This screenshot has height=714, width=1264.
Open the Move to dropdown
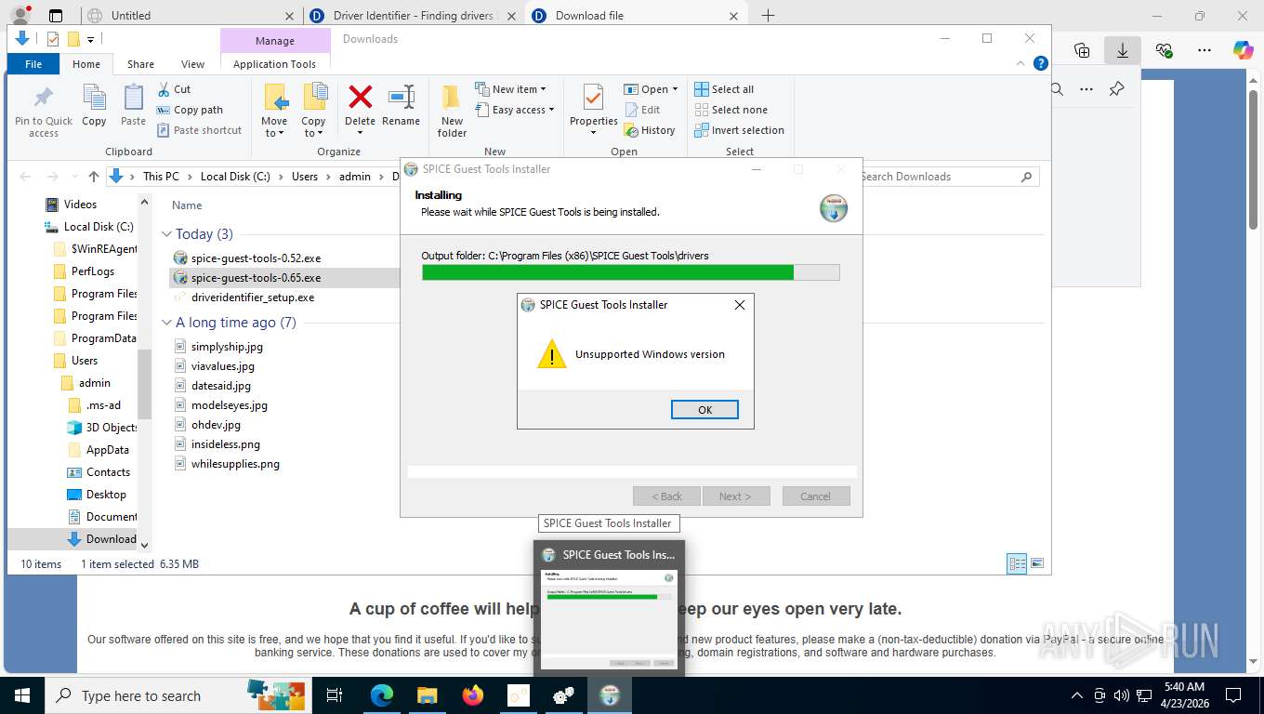(274, 110)
